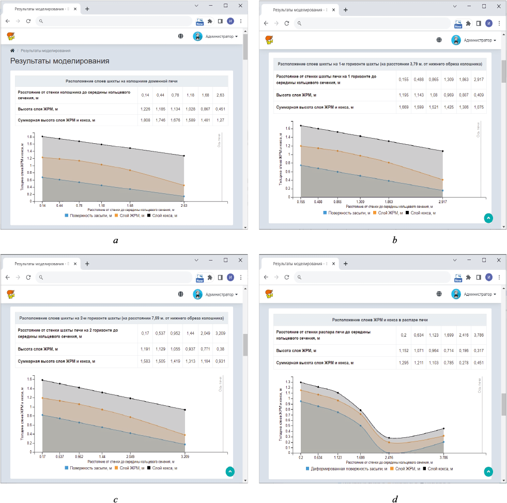Toggle Поверхность засыпи legend in window c
Viewport: 507px width, 503px height.
tap(88, 468)
